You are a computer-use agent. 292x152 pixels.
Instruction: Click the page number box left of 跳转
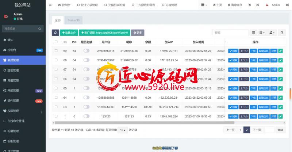coord(269,130)
